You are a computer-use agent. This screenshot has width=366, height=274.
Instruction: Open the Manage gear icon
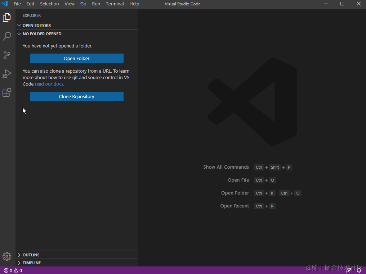[x=7, y=256]
